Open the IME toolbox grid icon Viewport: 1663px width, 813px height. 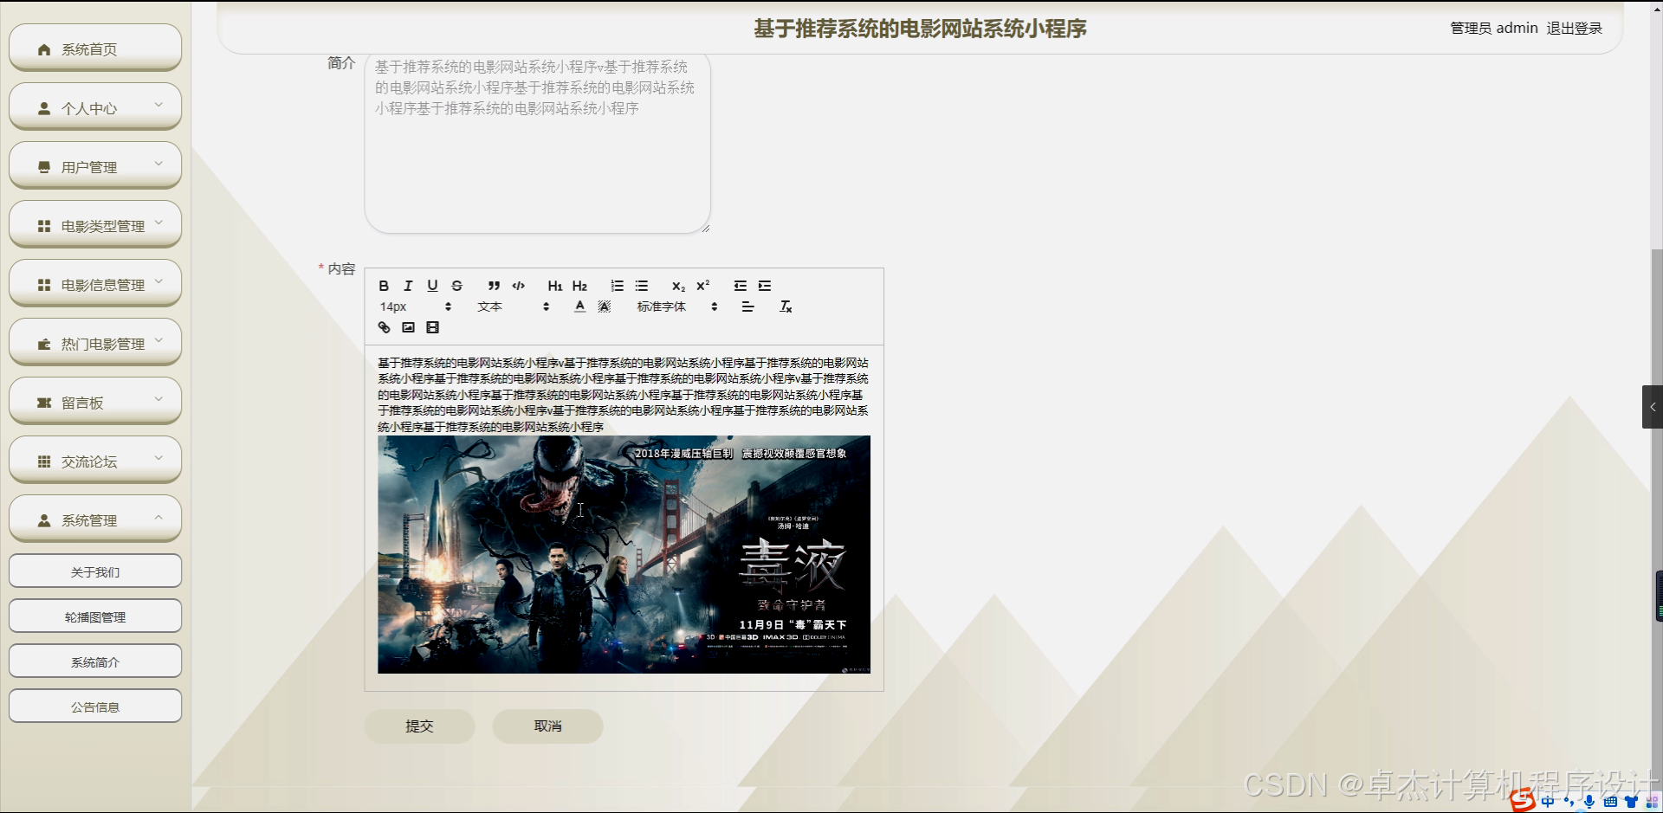click(1652, 802)
